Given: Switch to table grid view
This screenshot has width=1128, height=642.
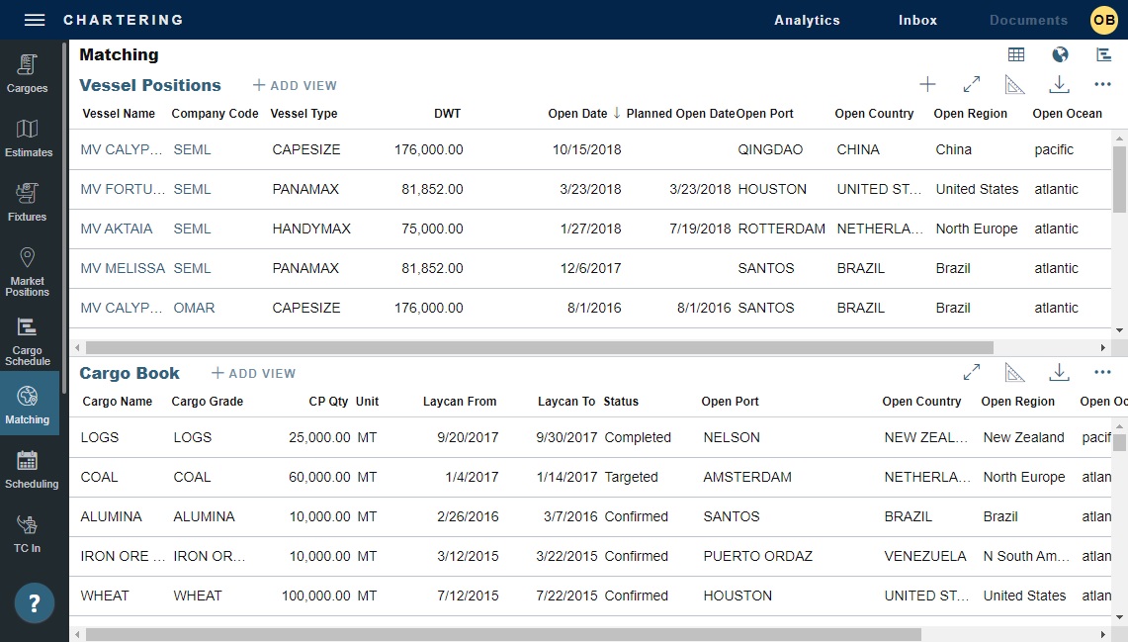Looking at the screenshot, I should 1016,55.
